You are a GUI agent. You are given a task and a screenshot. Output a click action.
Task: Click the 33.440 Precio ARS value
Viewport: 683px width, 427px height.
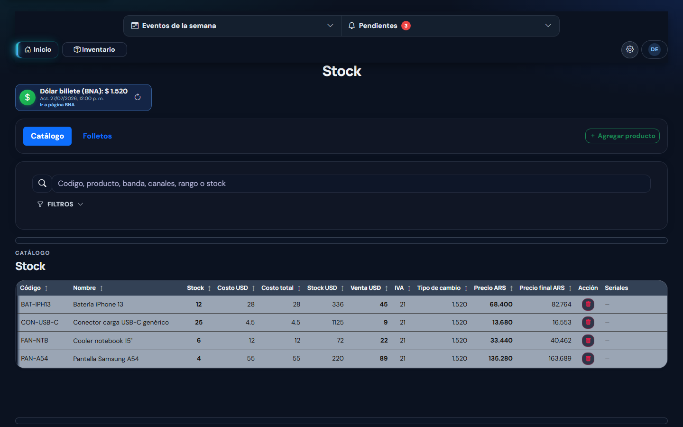click(x=501, y=340)
